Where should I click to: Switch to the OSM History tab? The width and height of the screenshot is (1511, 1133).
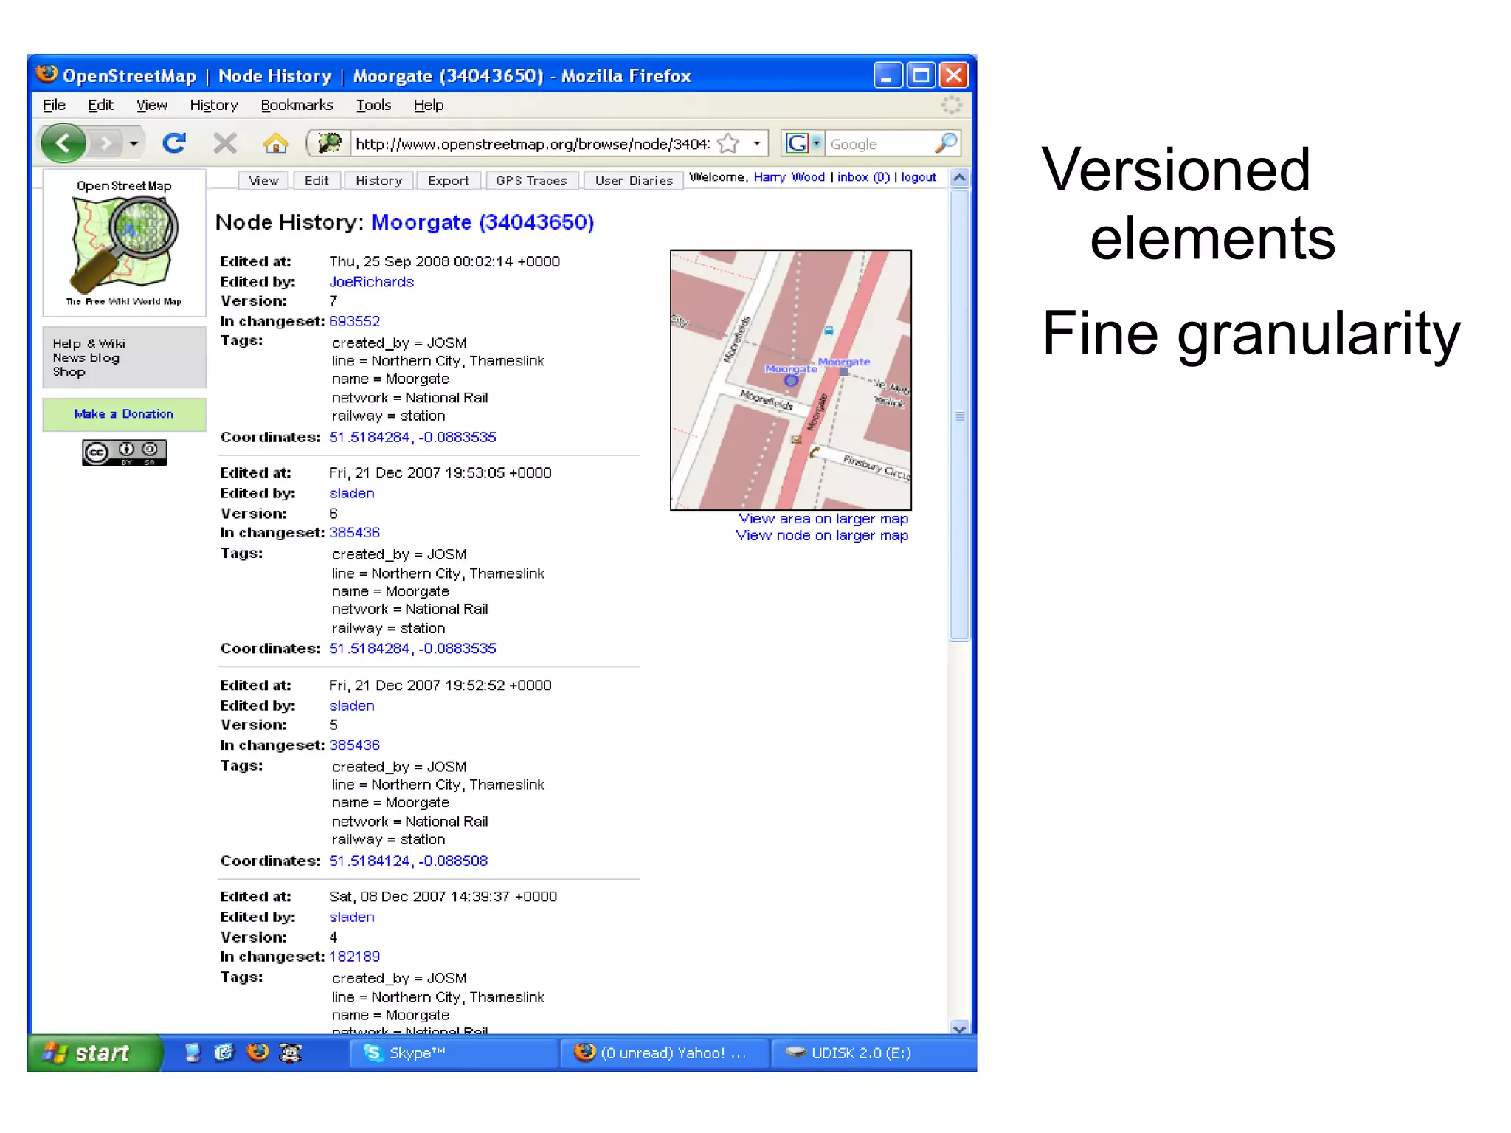point(378,180)
